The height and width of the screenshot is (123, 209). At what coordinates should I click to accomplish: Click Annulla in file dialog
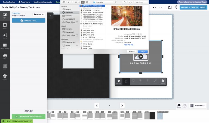click(131, 51)
